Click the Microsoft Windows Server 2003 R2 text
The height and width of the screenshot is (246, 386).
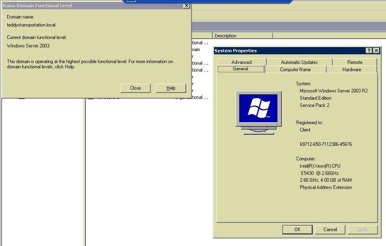pos(333,91)
